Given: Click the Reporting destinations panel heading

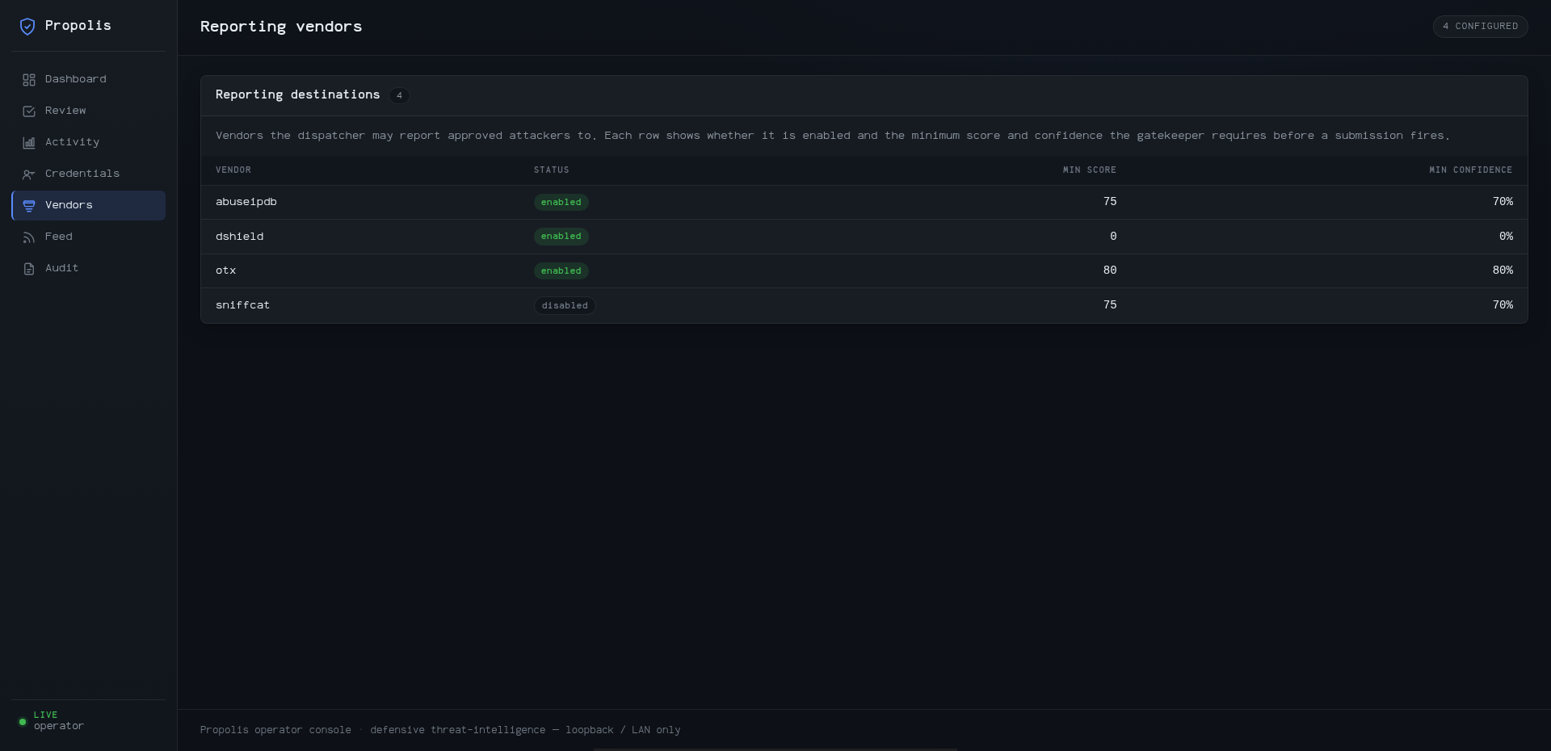Looking at the screenshot, I should click(x=297, y=94).
